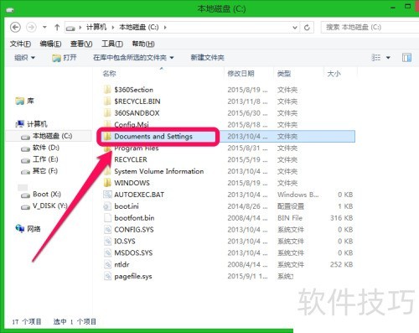
Task: Click the WINDOWS folder icon
Action: (x=107, y=183)
